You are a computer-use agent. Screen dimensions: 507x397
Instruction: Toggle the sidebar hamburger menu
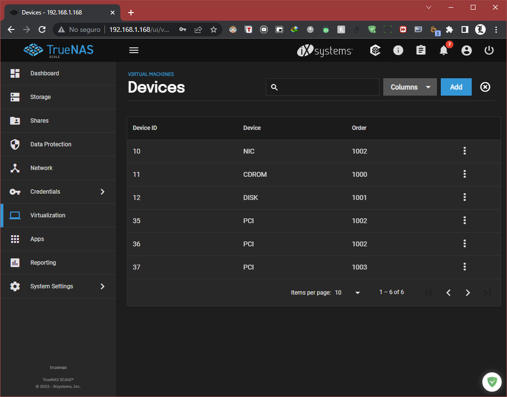tap(134, 50)
